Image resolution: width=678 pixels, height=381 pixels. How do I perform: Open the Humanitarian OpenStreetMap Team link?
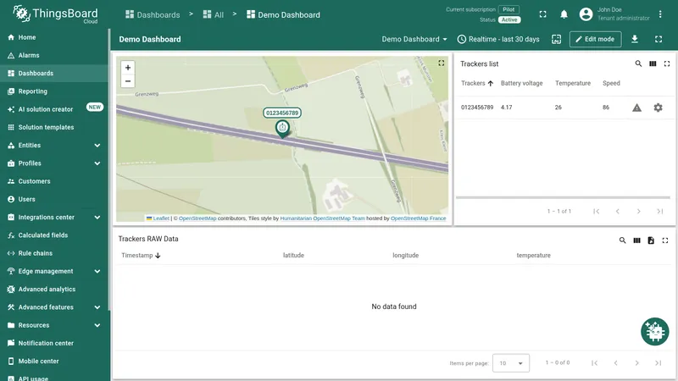pyautogui.click(x=323, y=218)
